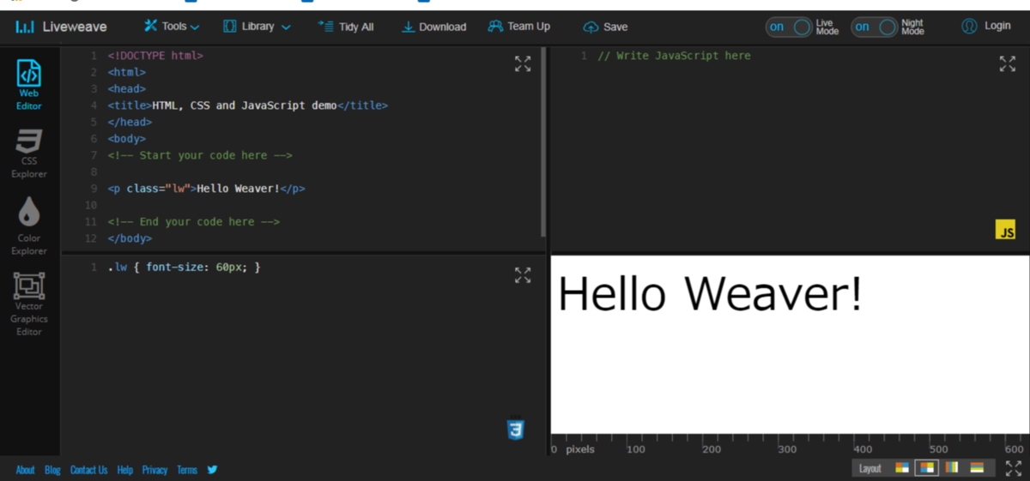The image size is (1030, 481).
Task: Open the Tools dropdown menu
Action: pyautogui.click(x=172, y=27)
